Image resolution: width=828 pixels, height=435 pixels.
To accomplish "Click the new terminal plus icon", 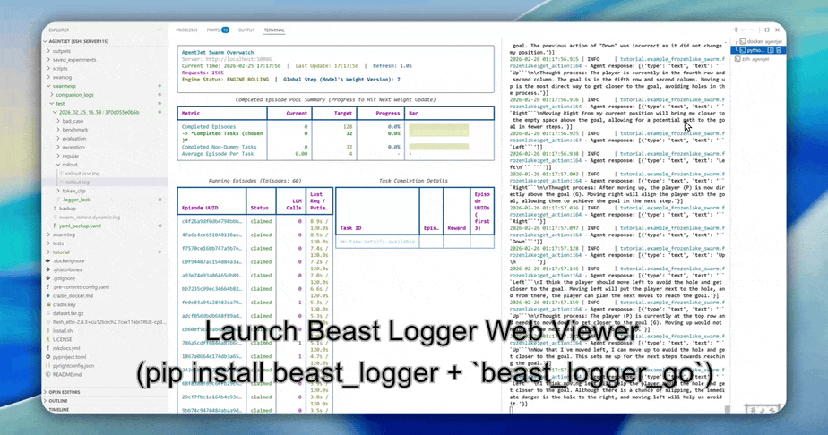I will point(736,30).
